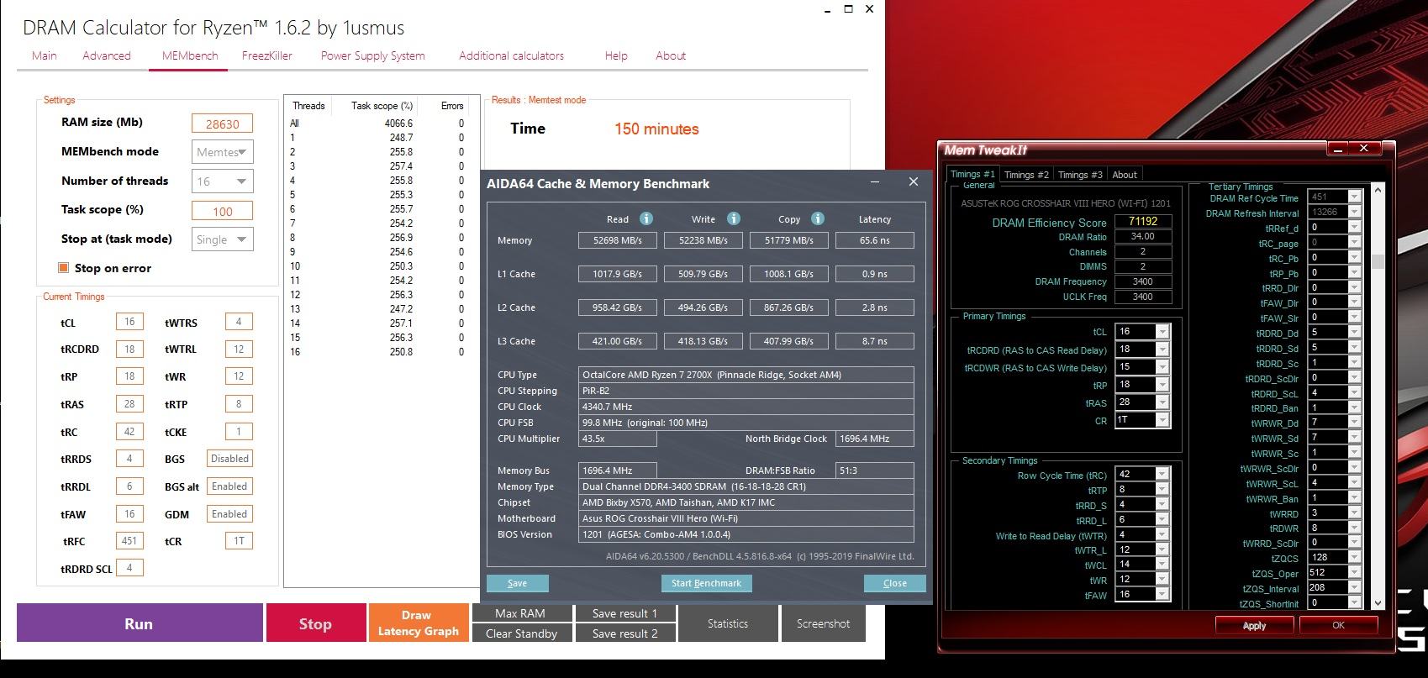This screenshot has height=678, width=1428.
Task: Expand the tFAW dropdown in Mem TweakIt
Action: 1162,594
